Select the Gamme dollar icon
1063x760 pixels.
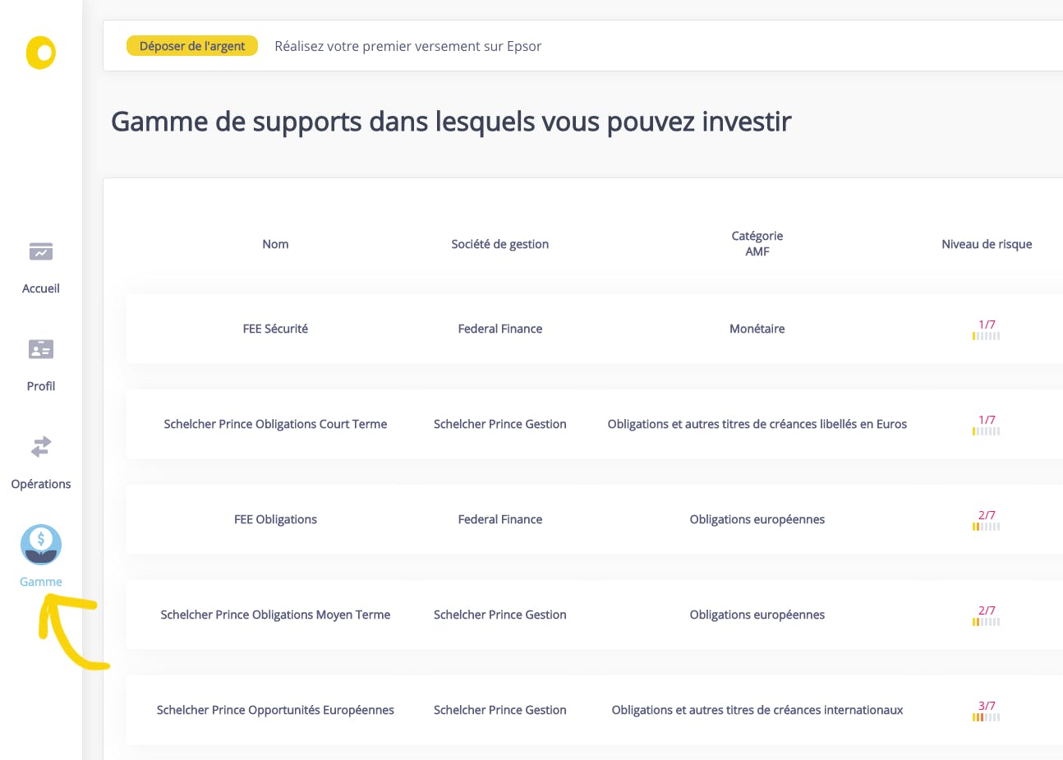point(41,545)
